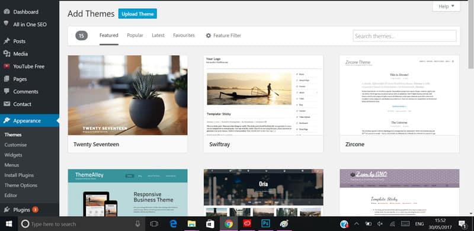Image resolution: width=474 pixels, height=231 pixels.
Task: Switch to Chrome in taskbar
Action: click(x=229, y=224)
